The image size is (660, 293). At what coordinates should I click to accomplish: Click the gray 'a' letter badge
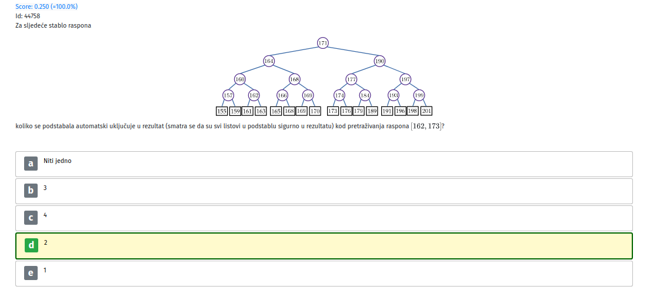pos(31,164)
